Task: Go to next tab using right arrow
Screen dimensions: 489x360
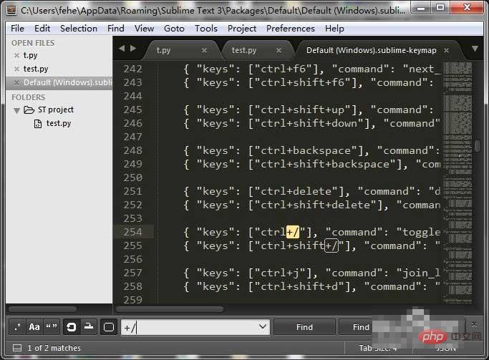Action: pos(132,49)
